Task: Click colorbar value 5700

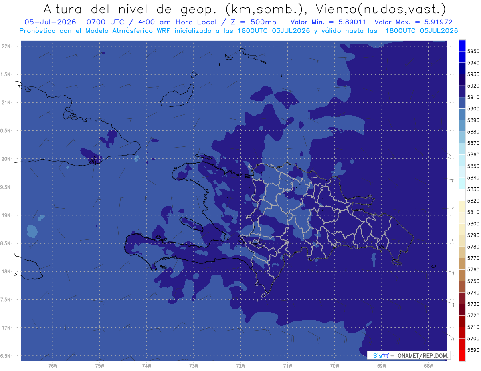Action: coord(473,338)
